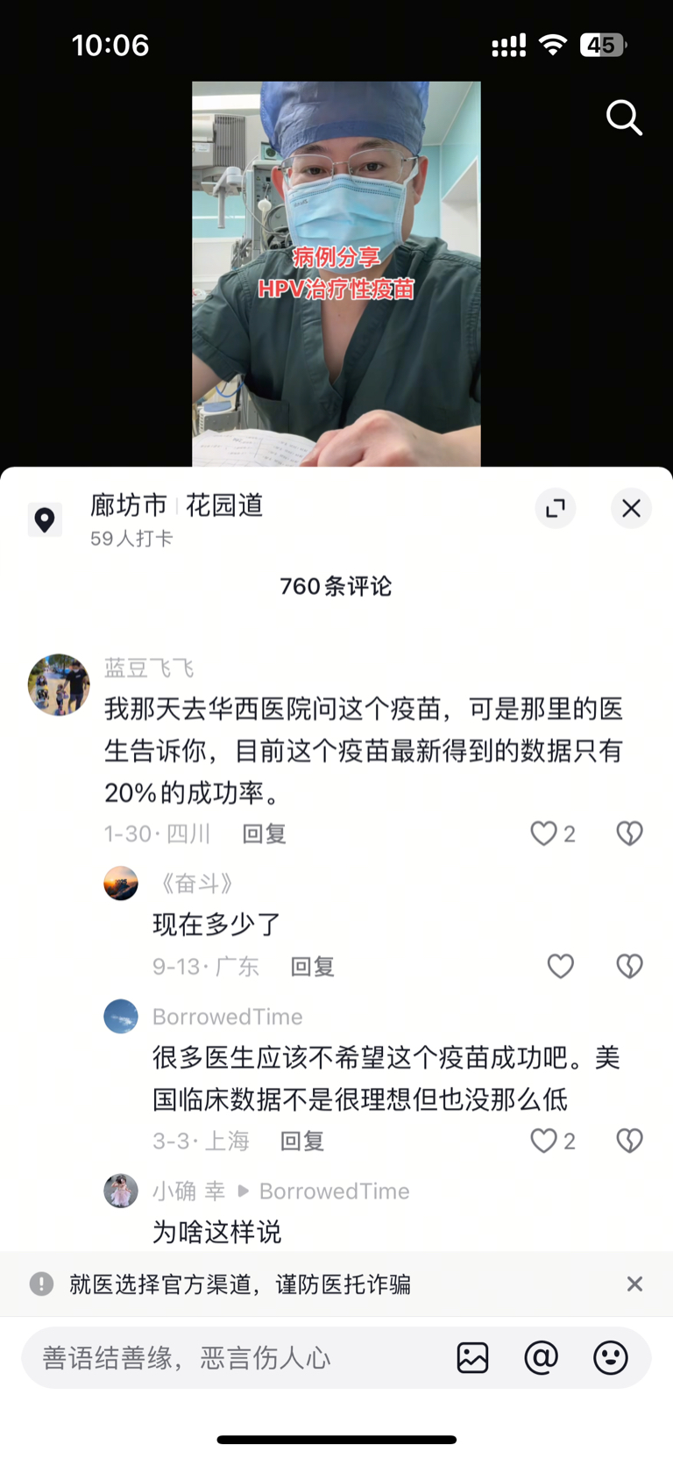Reply to 蓝豆飞飞's comment
Image resolution: width=673 pixels, height=1459 pixels.
pos(265,833)
